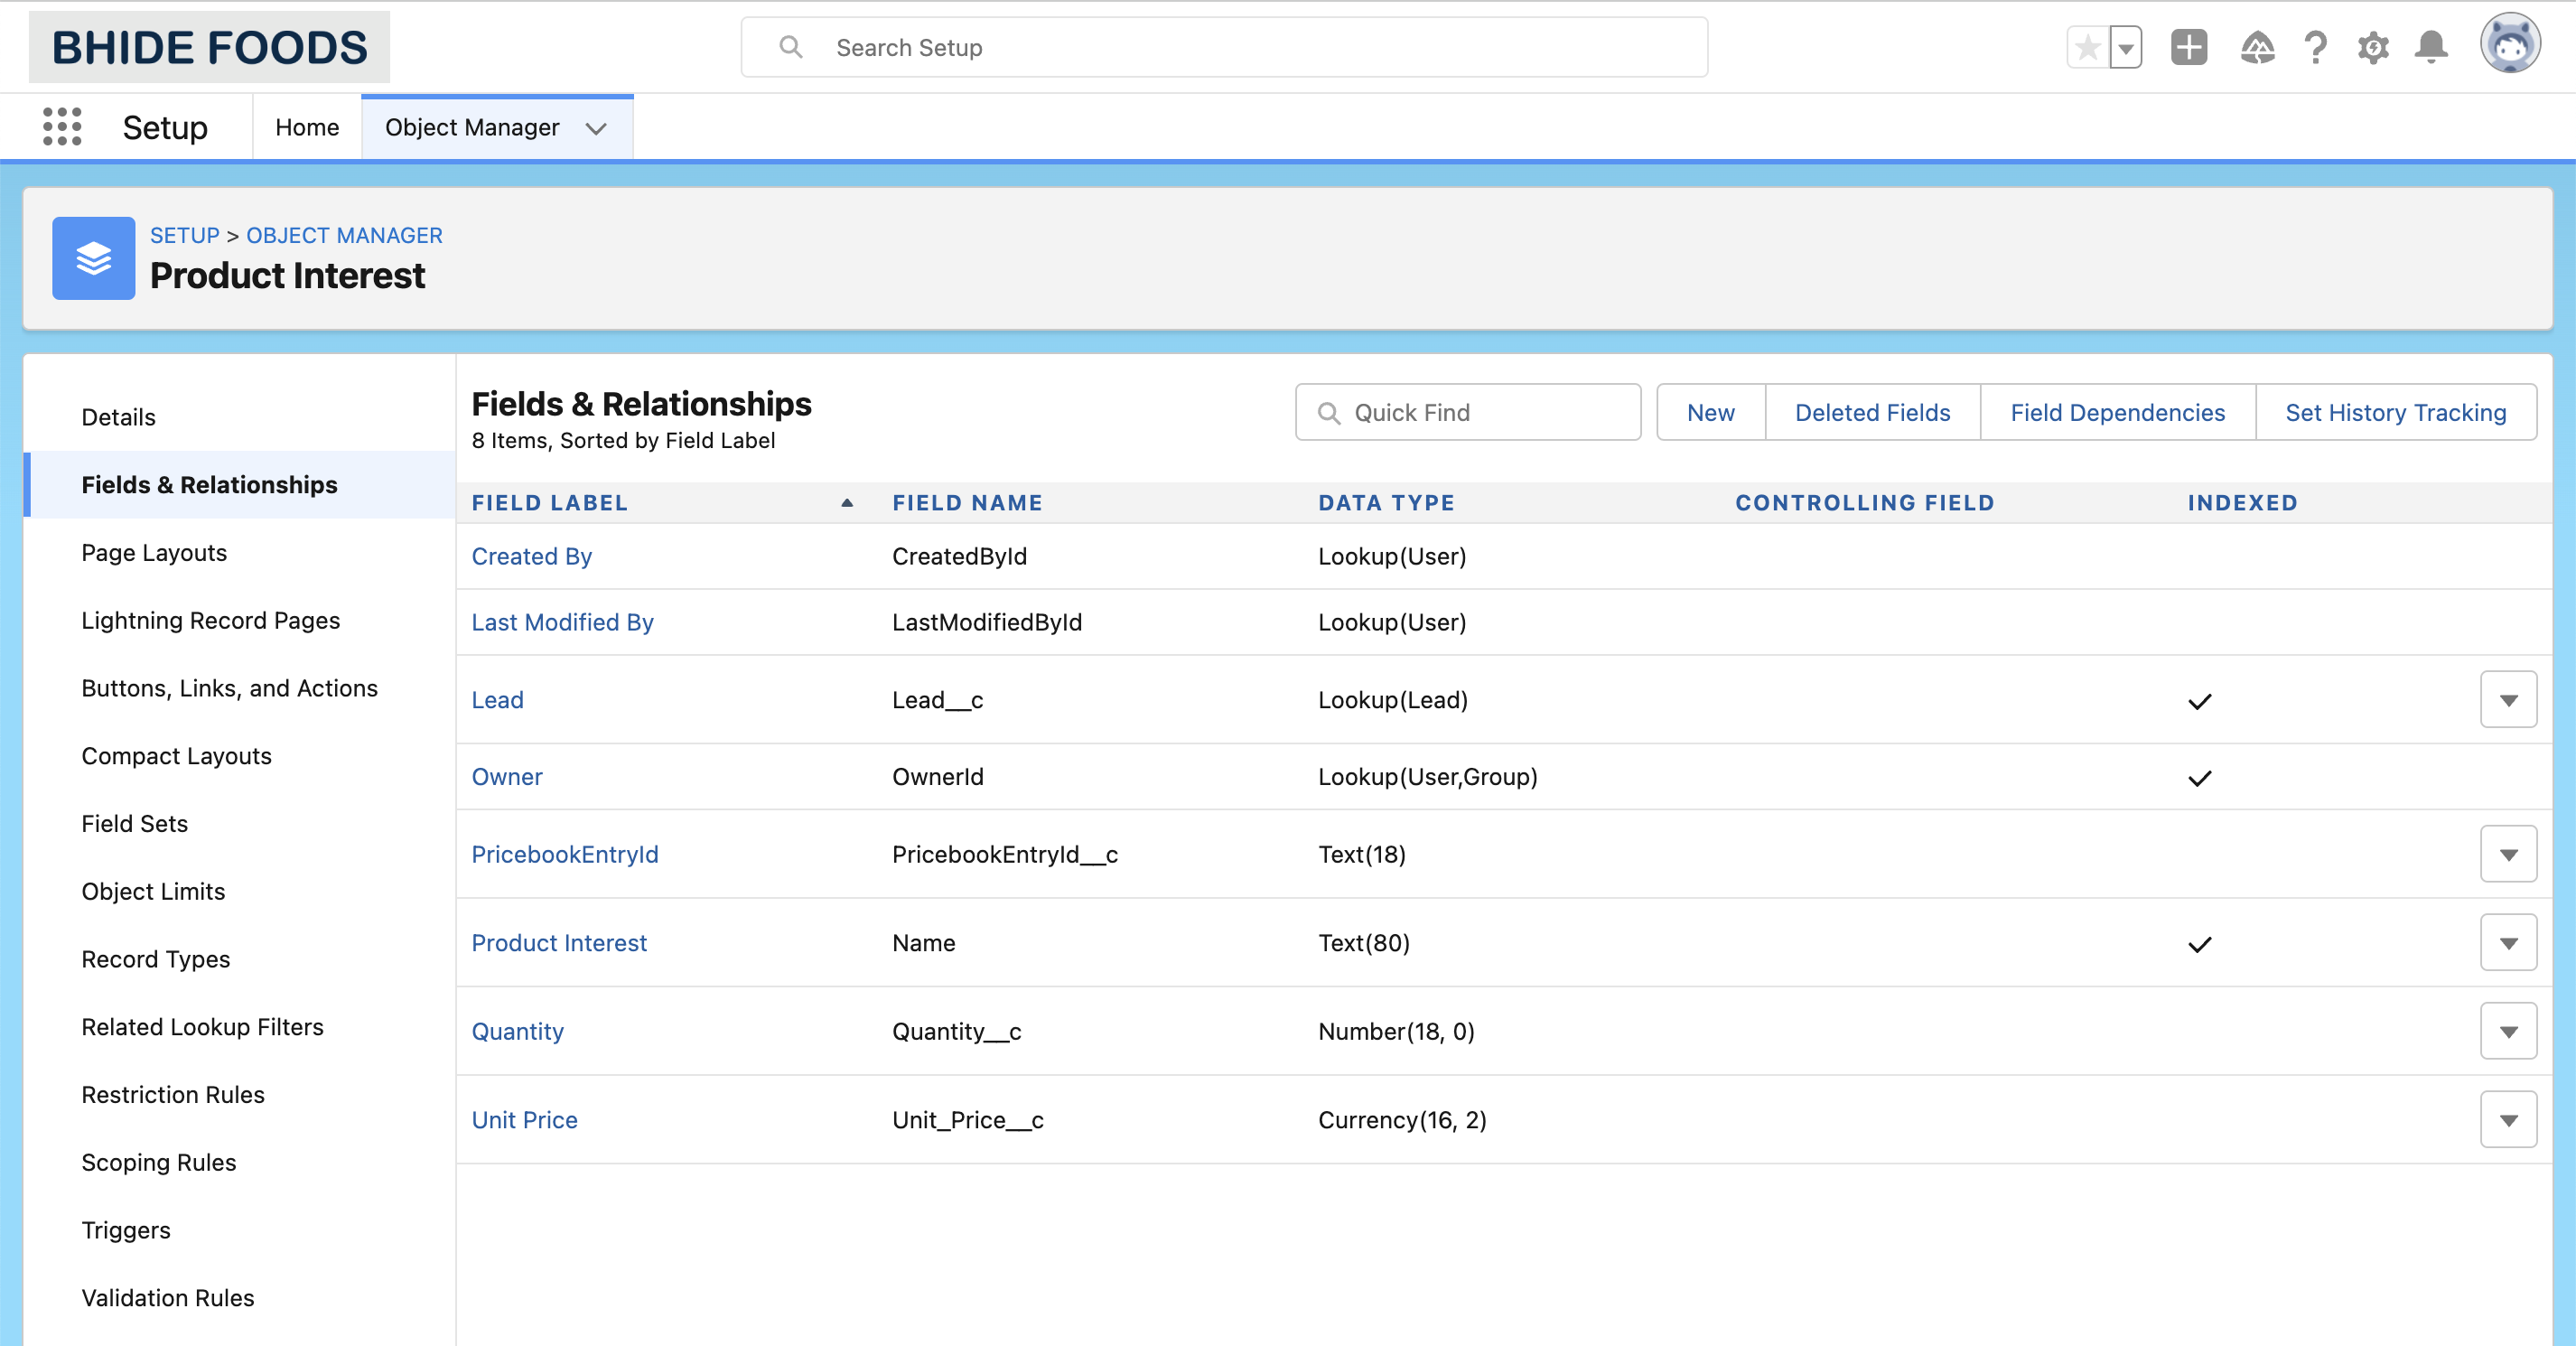Click the favorites star icon
The image size is (2576, 1346).
point(2088,47)
